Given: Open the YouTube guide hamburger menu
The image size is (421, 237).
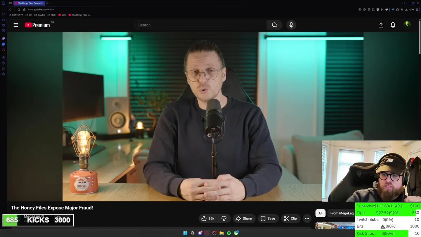Looking at the screenshot, I should [16, 25].
